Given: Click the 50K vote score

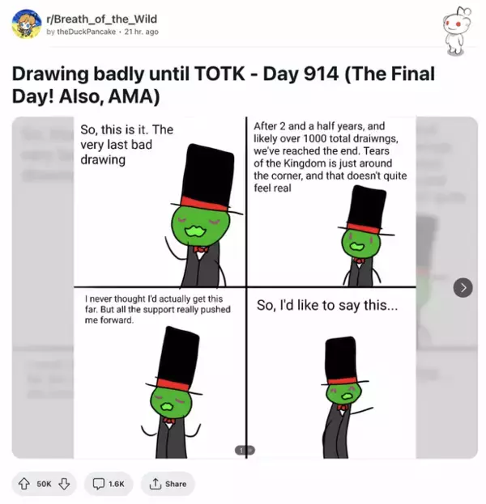Looking at the screenshot, I should point(44,484).
